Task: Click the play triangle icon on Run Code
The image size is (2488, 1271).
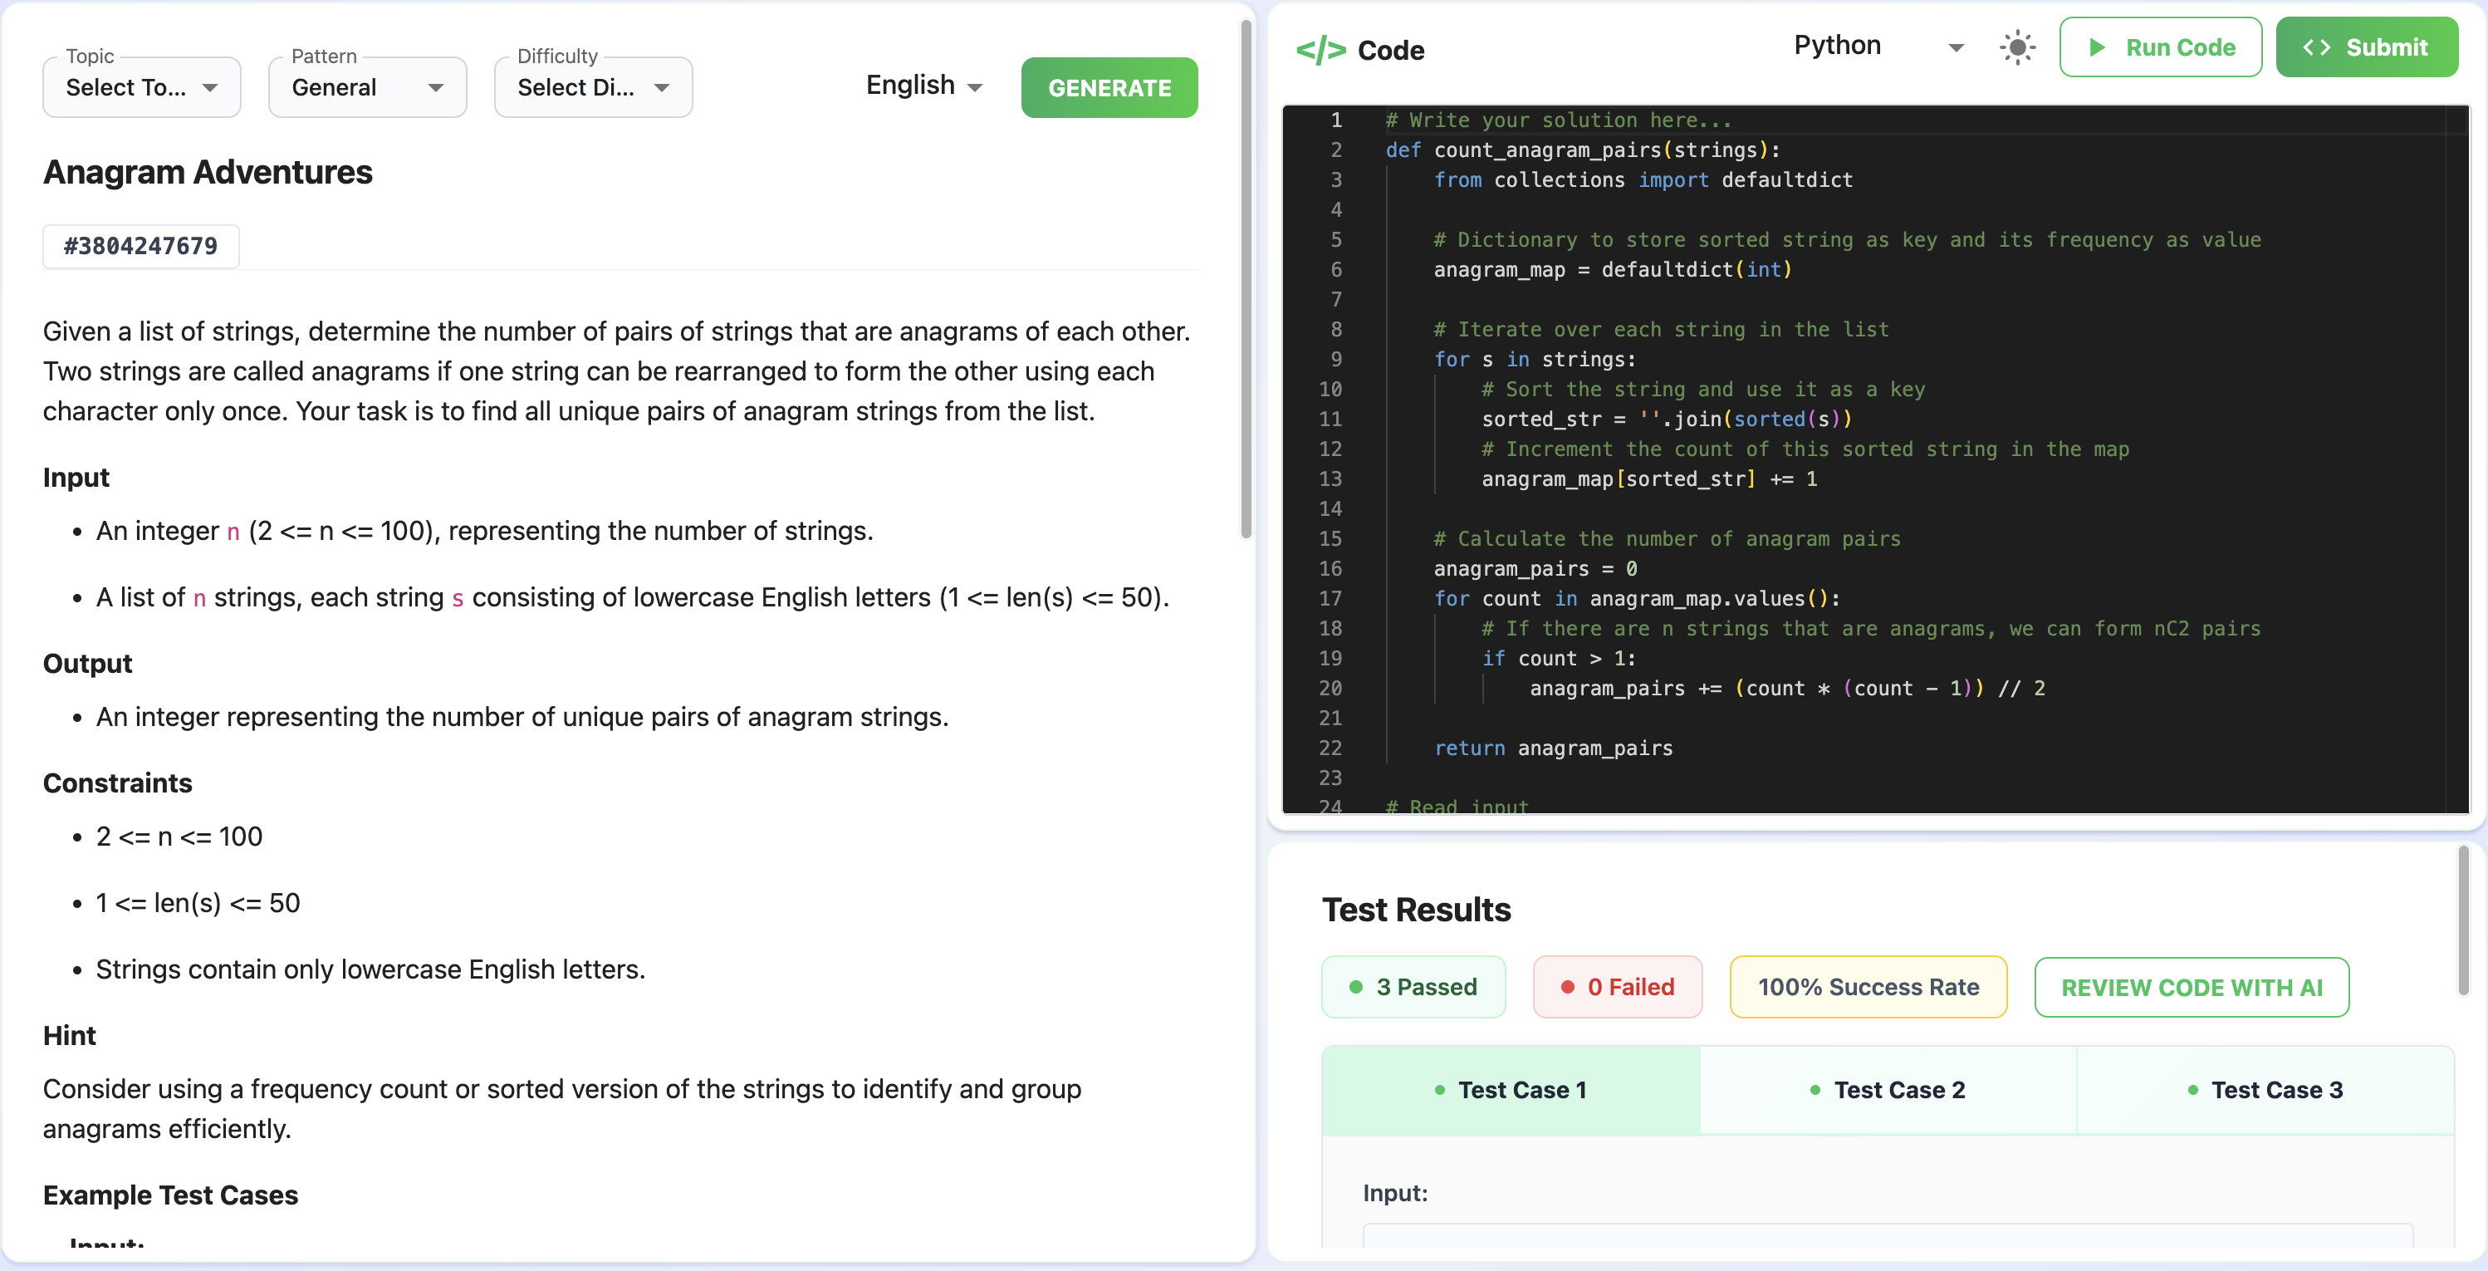Action: click(x=2098, y=47)
